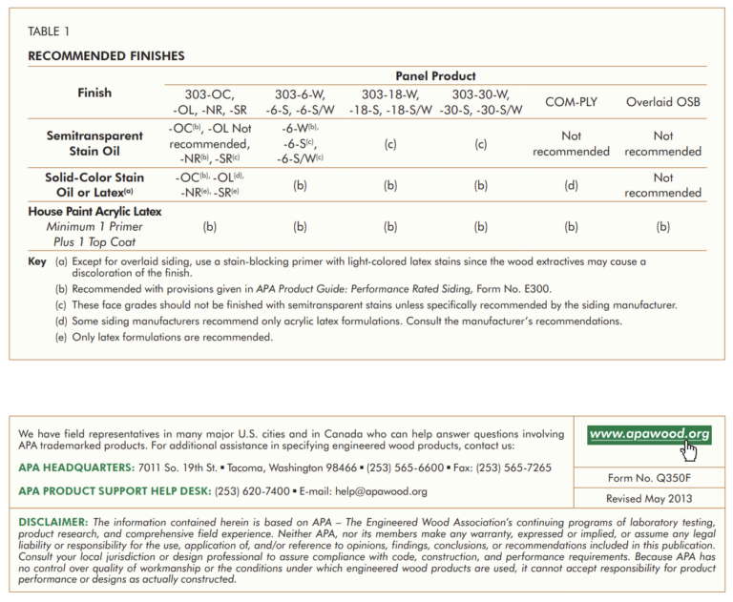Select the Overlaid OSB column header
733x602 pixels.
(x=662, y=101)
